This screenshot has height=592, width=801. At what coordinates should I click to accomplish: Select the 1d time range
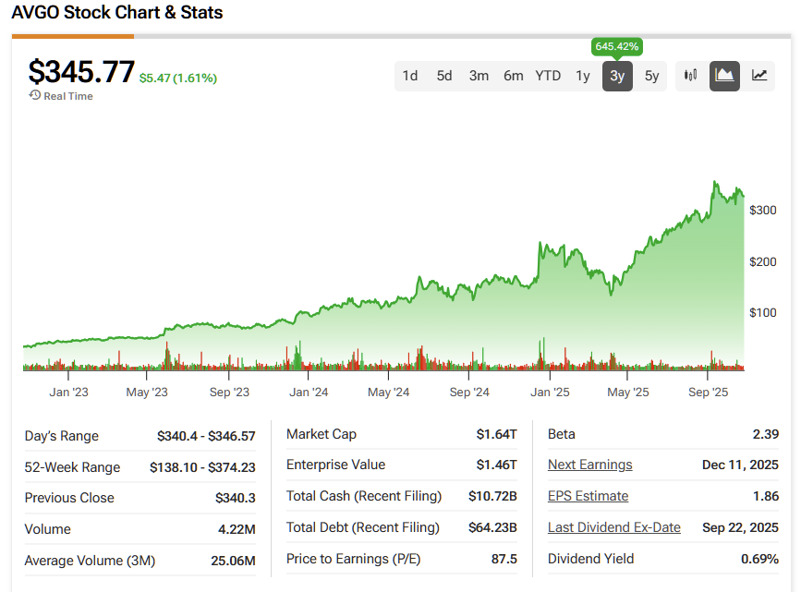pyautogui.click(x=409, y=76)
